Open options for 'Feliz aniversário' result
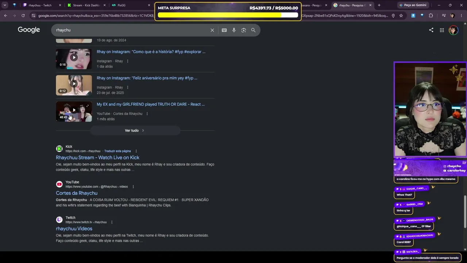 [x=127, y=88]
